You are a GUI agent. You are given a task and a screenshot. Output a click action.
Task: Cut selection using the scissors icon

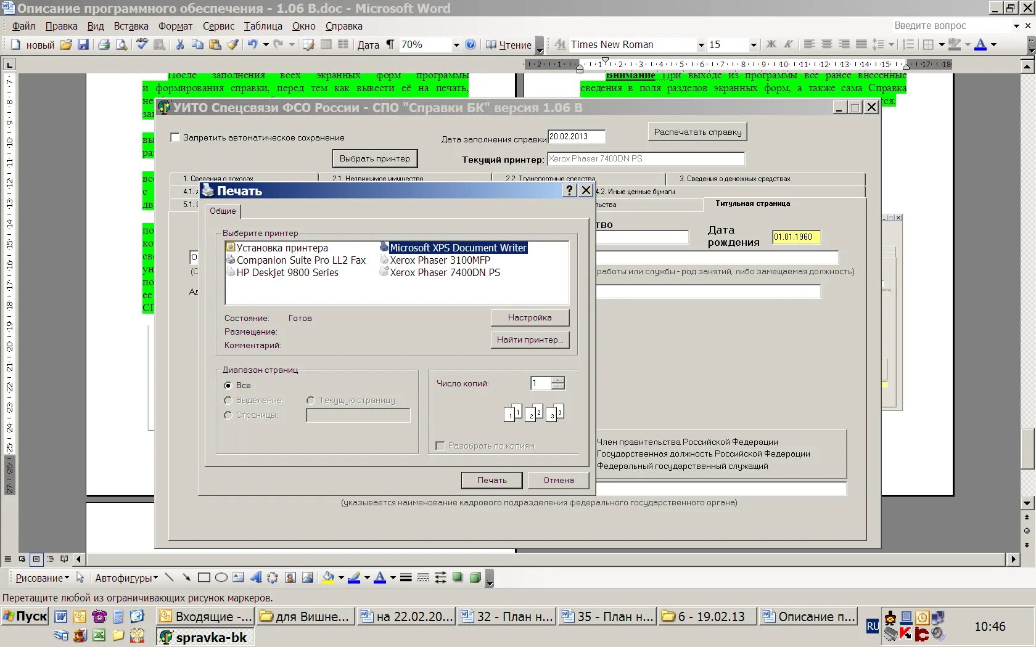[x=180, y=44]
